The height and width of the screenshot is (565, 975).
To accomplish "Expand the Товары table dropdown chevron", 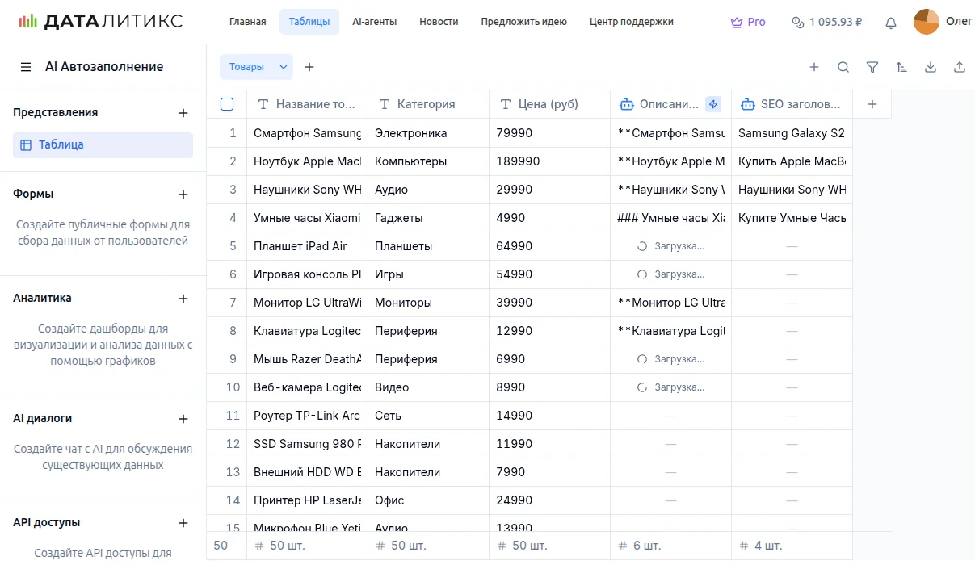I will click(284, 67).
